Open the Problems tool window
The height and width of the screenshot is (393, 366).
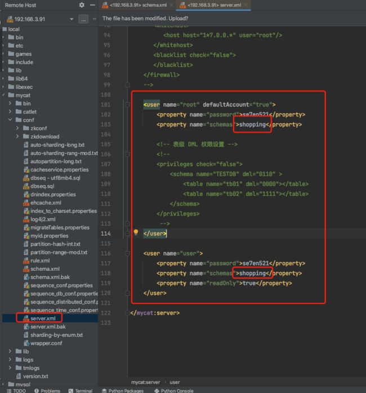tap(47, 391)
